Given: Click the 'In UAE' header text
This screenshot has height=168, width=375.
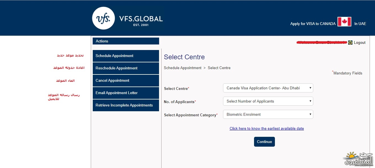Looking at the screenshot, I should pyautogui.click(x=360, y=24).
